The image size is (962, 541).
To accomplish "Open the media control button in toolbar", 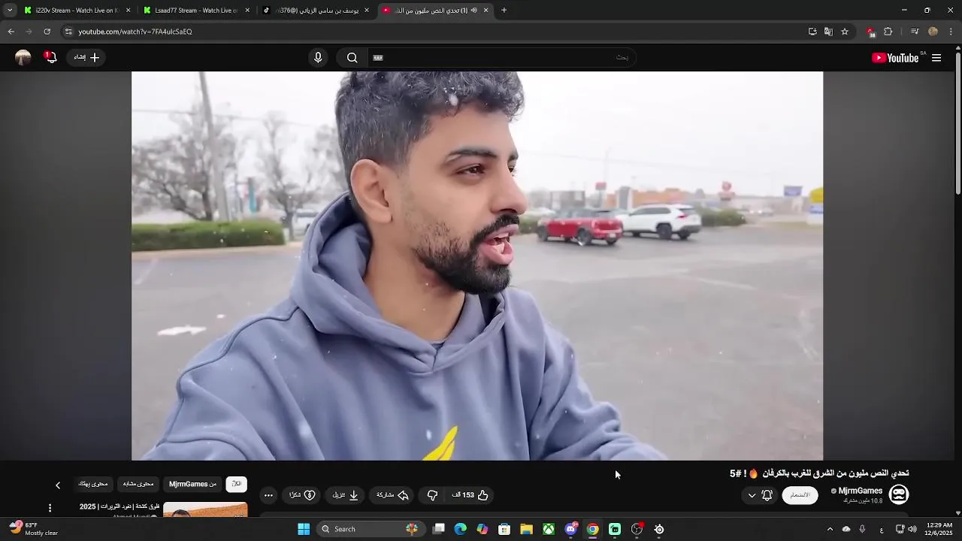I will coord(915,32).
